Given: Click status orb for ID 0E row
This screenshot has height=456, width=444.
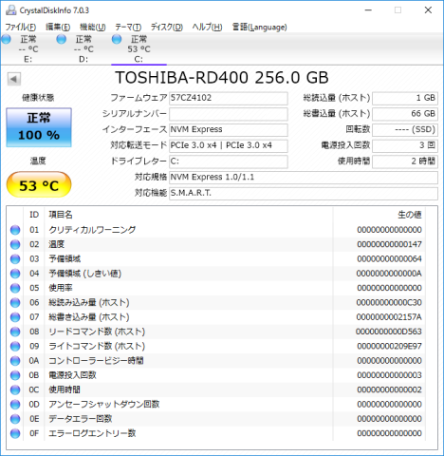Looking at the screenshot, I should coord(15,419).
